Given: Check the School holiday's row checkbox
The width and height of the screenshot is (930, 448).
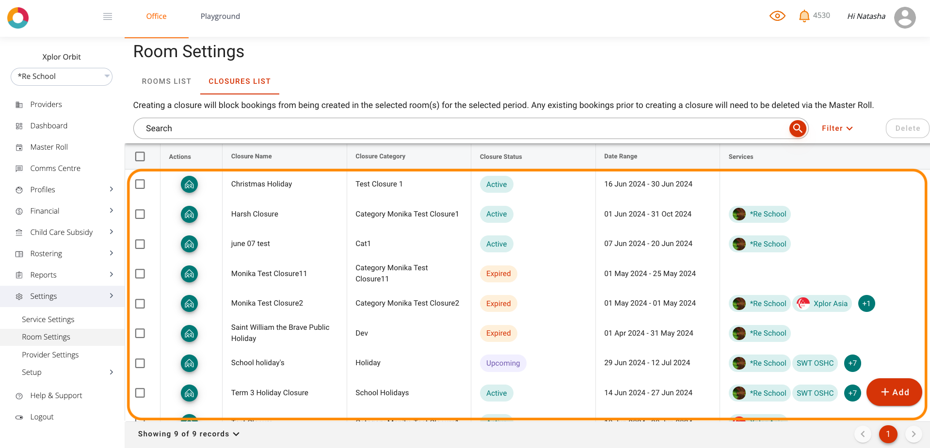Looking at the screenshot, I should (x=140, y=363).
